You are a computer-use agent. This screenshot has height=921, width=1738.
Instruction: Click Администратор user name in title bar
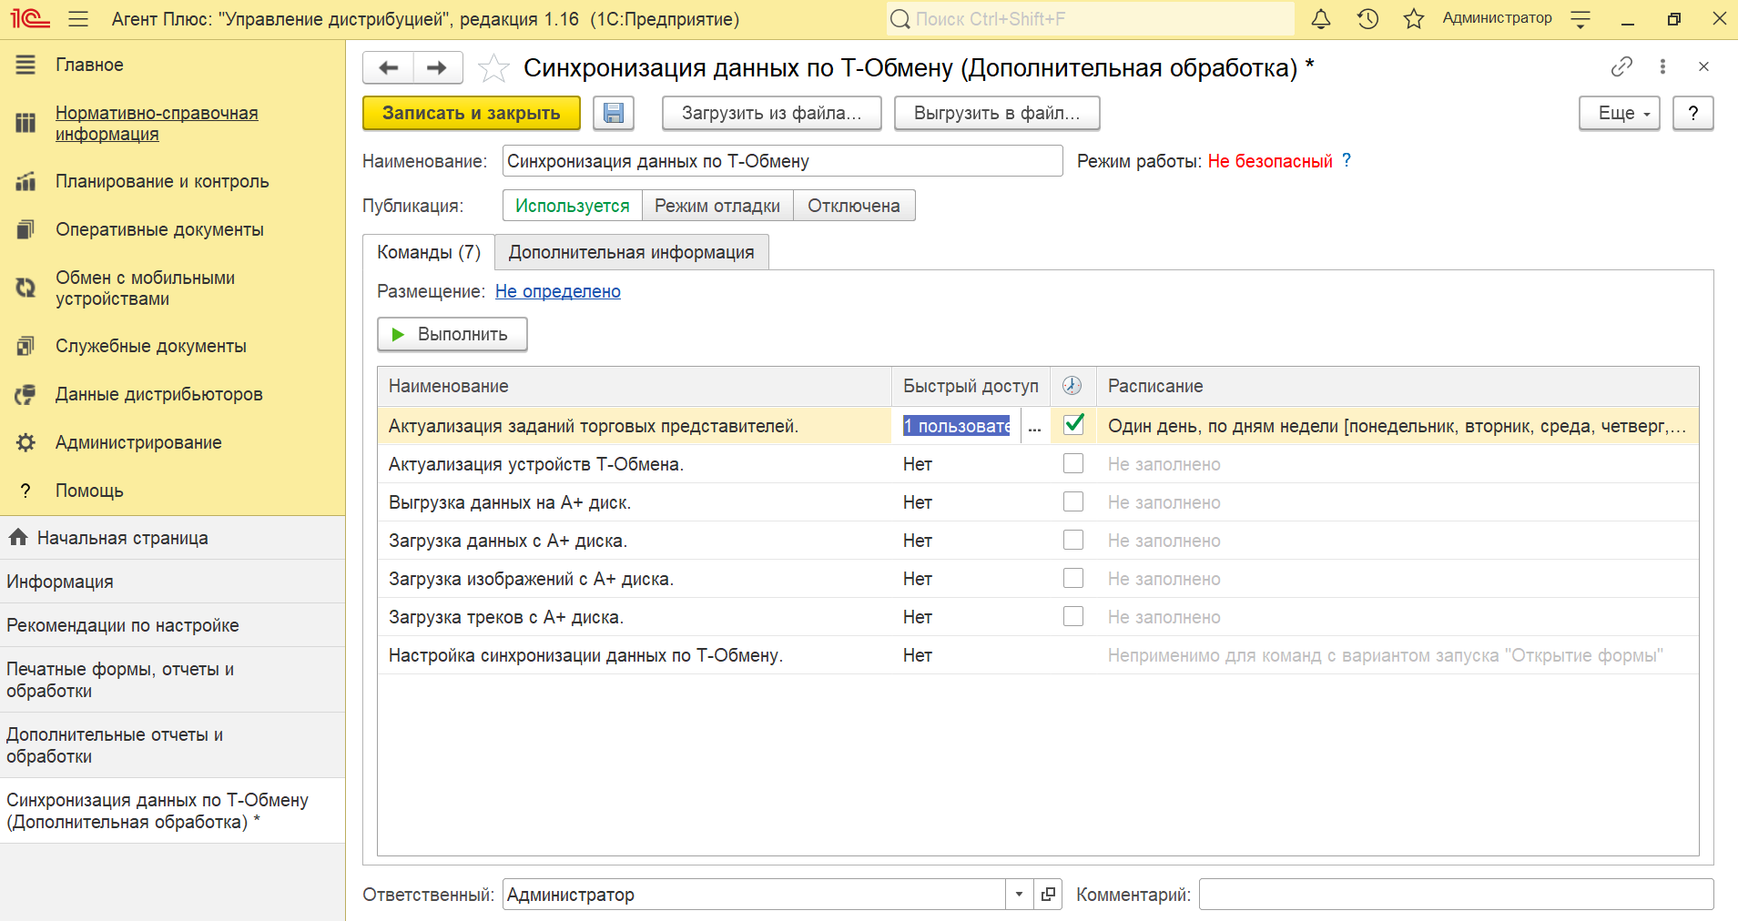click(1497, 18)
